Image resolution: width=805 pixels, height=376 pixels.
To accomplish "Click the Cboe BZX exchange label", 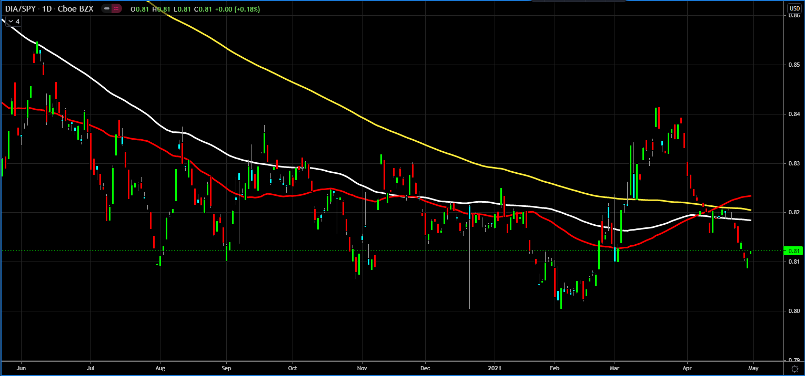I will click(x=75, y=9).
